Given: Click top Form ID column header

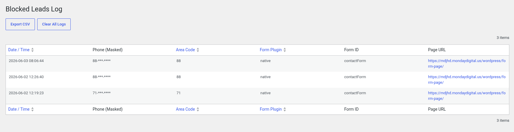Looking at the screenshot, I should [x=351, y=50].
